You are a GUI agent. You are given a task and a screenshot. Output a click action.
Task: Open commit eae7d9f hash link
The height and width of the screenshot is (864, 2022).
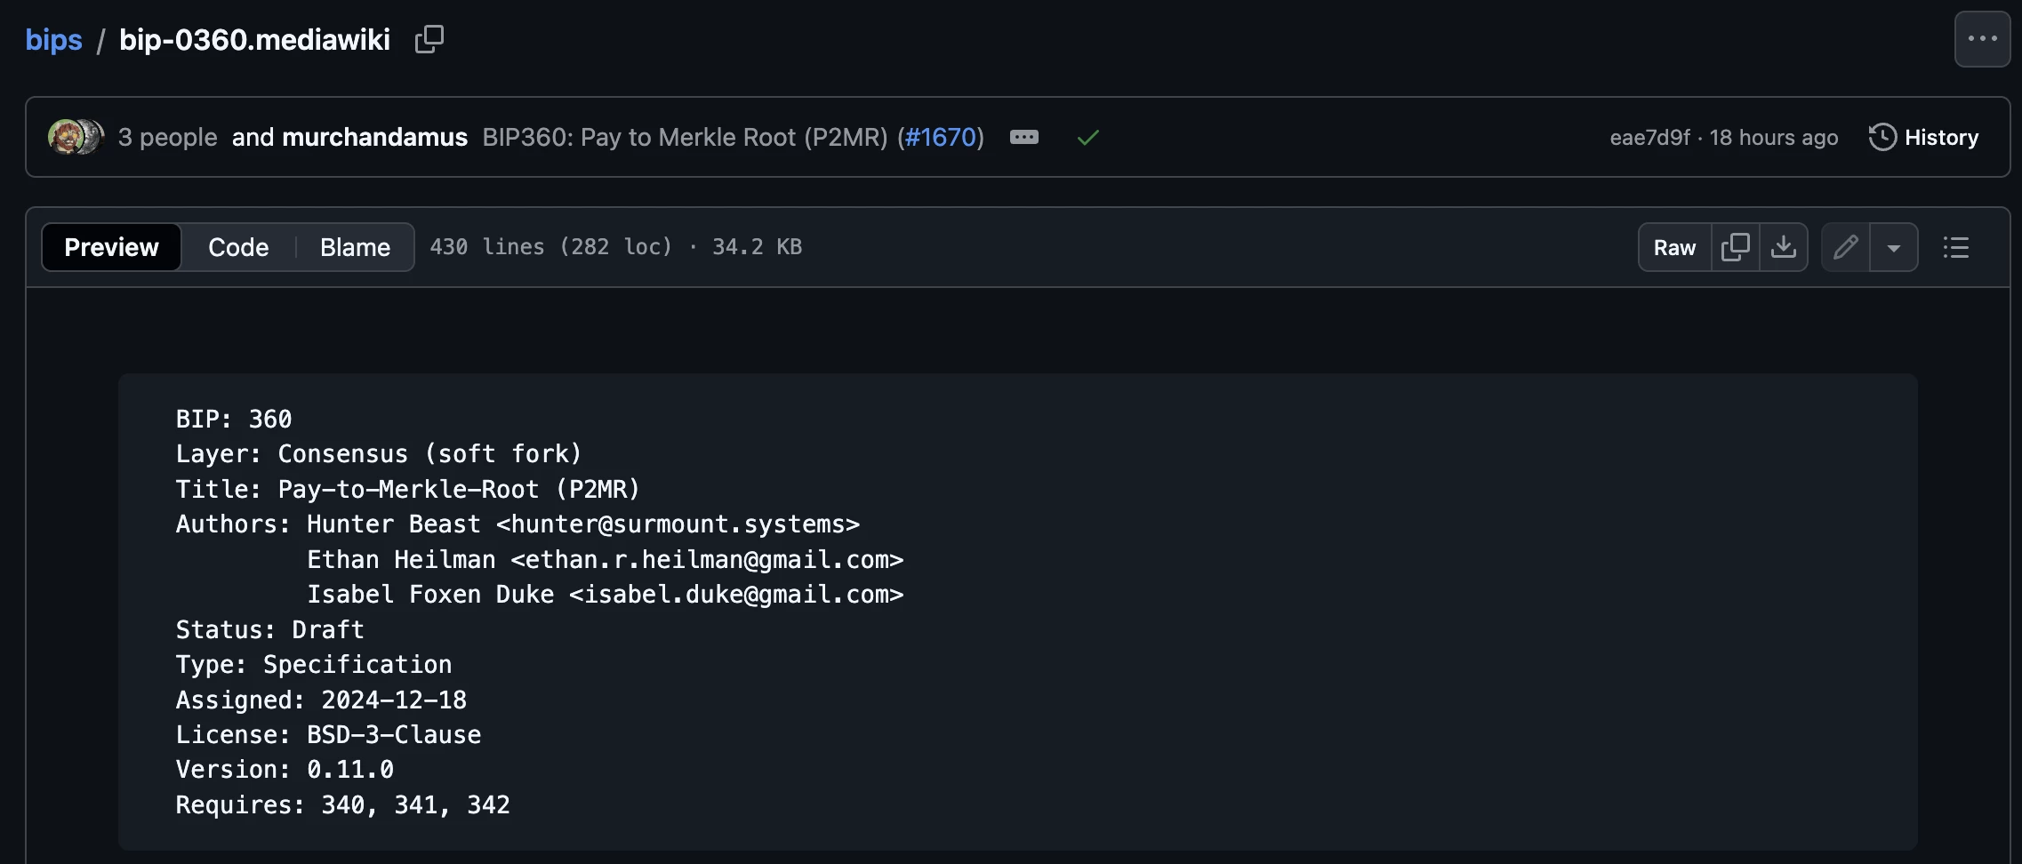pos(1649,137)
